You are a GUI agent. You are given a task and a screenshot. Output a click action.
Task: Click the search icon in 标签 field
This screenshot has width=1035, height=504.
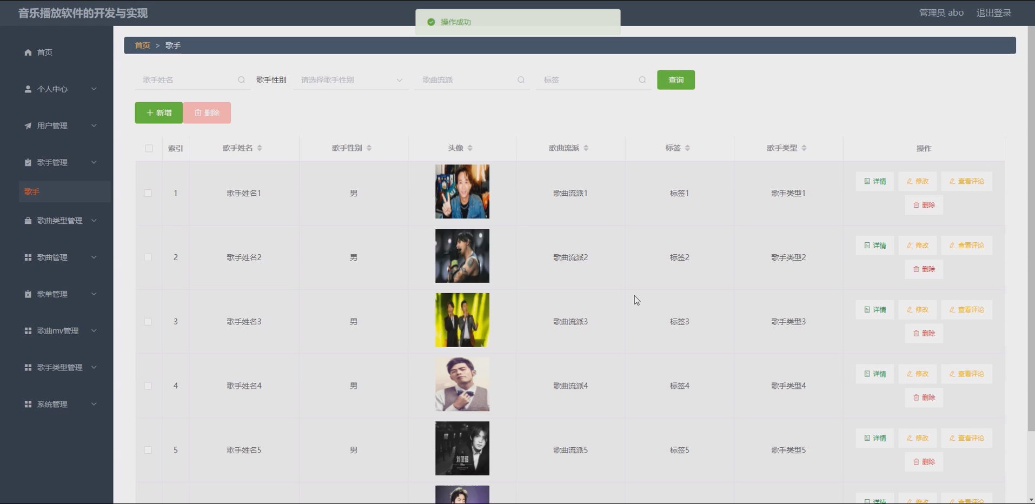642,80
